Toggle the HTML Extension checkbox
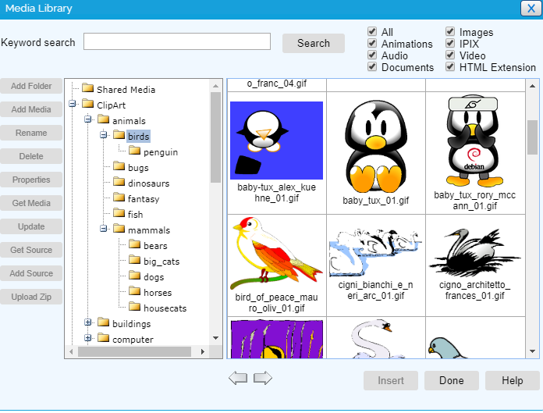Screen dimensions: 543x413 450,66
